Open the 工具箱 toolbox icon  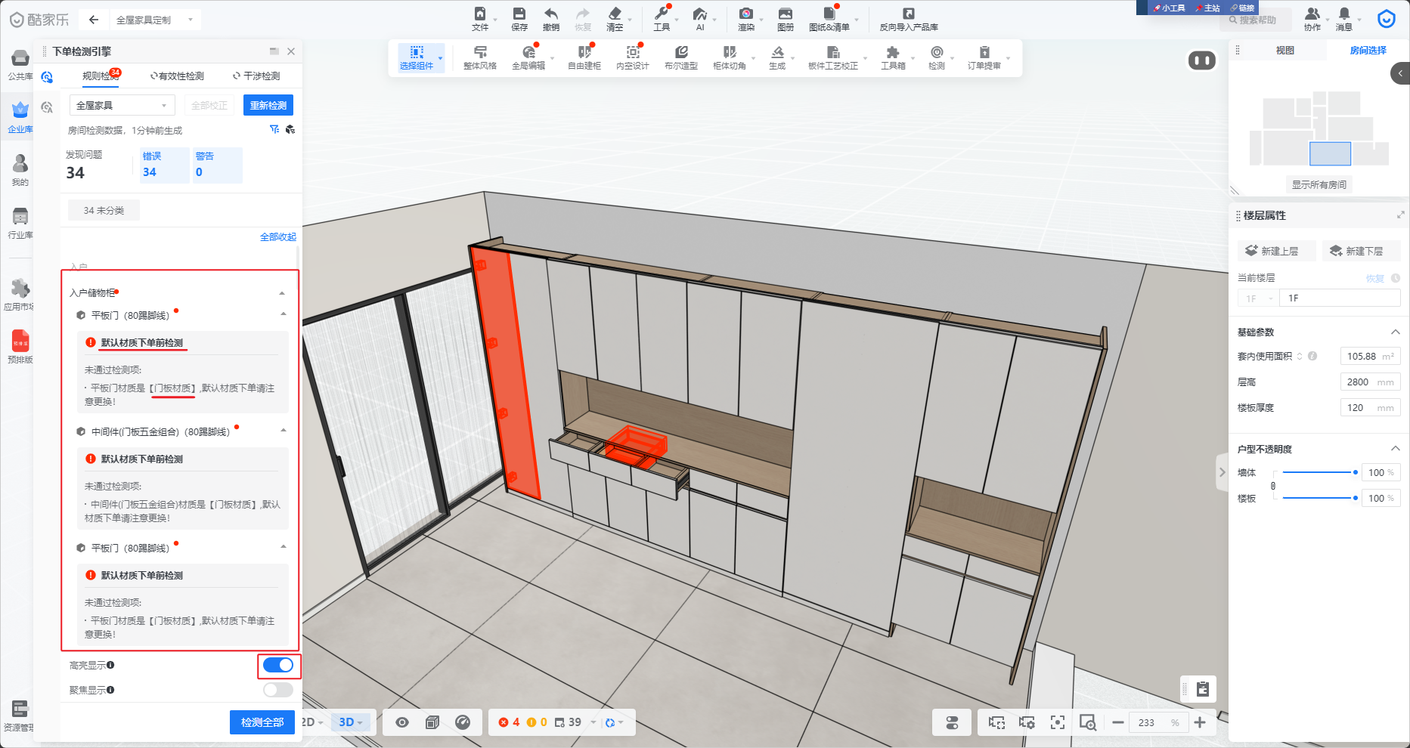(x=892, y=53)
